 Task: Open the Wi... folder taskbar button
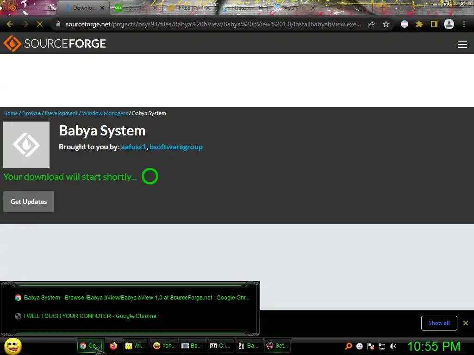pyautogui.click(x=135, y=346)
